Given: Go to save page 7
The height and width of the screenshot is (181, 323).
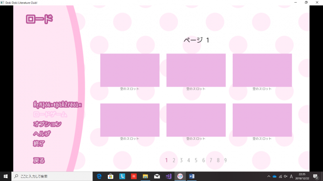Looking at the screenshot, I should pyautogui.click(x=211, y=160).
